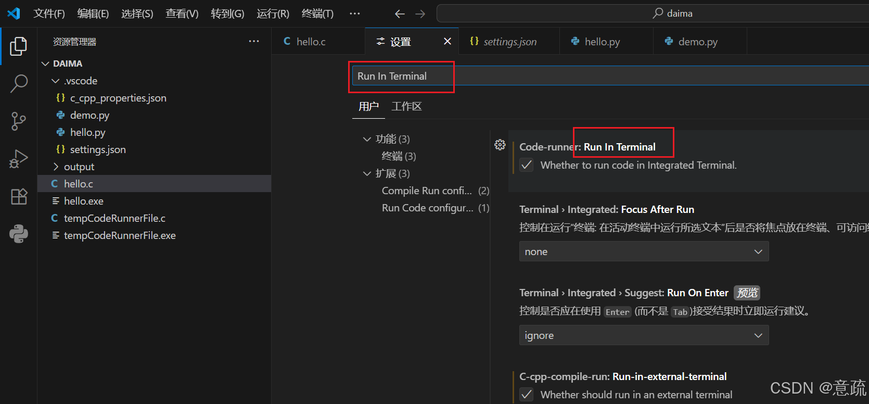The width and height of the screenshot is (869, 404).
Task: Open the 选择(S) menu
Action: pos(137,14)
